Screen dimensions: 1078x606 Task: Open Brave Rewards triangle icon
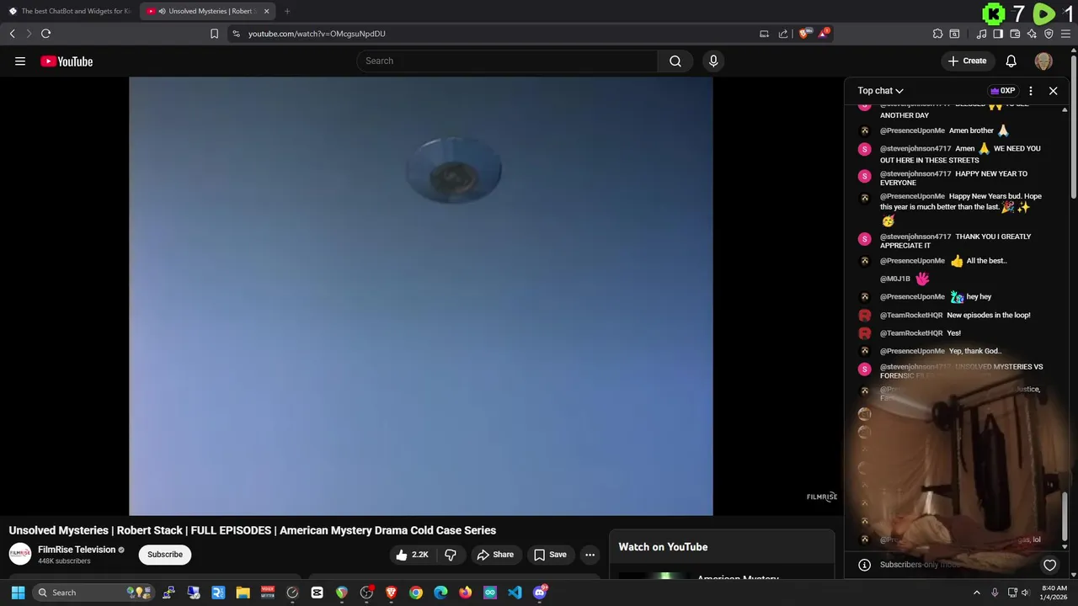pos(824,34)
